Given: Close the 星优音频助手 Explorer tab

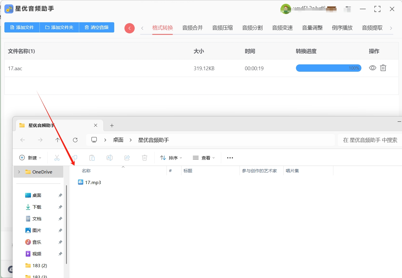Looking at the screenshot, I should pos(96,125).
